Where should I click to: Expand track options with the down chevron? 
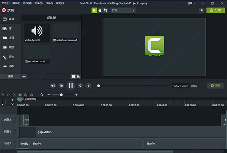(x=12, y=104)
